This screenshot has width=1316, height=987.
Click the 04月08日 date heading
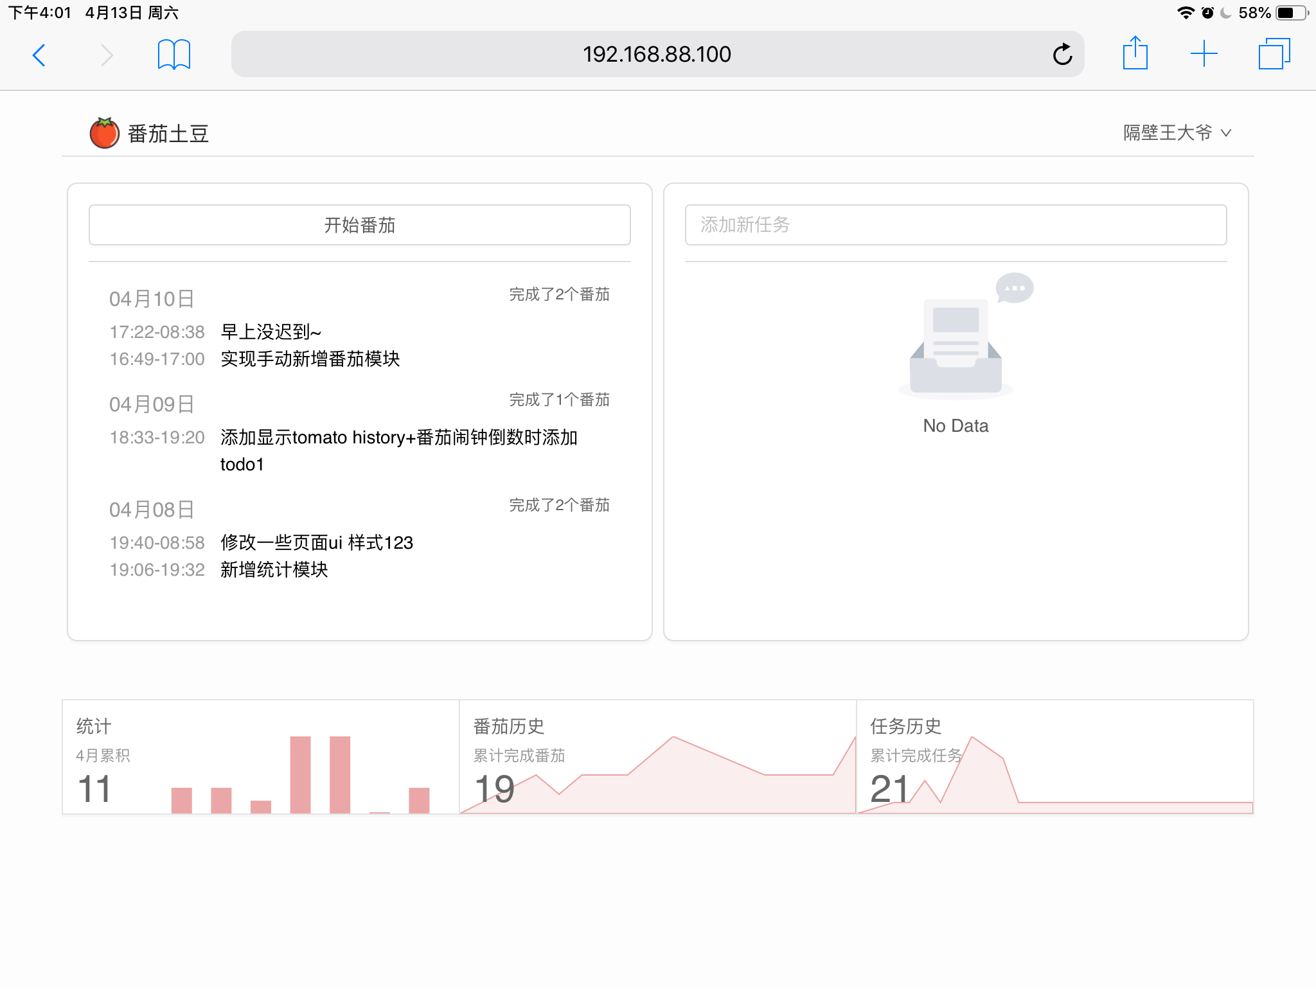point(152,510)
